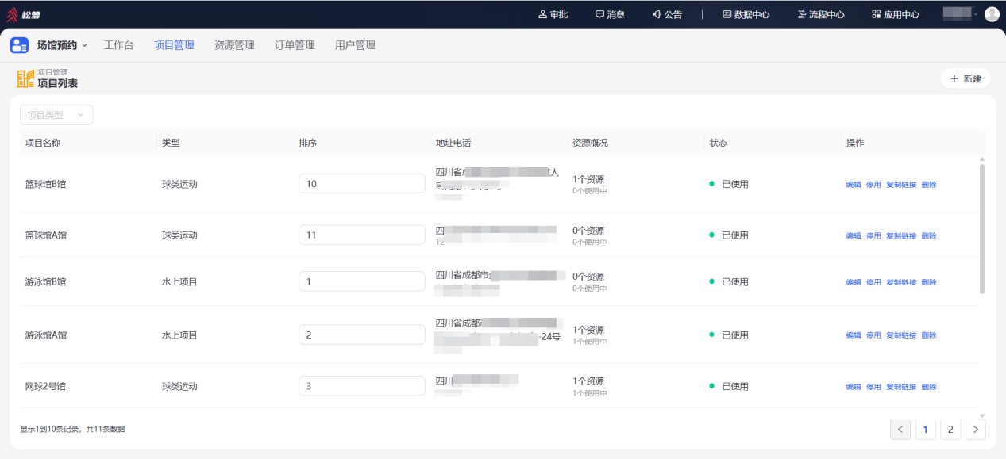The height and width of the screenshot is (459, 1006).
Task: Open the 订单管理 tab
Action: pos(295,45)
